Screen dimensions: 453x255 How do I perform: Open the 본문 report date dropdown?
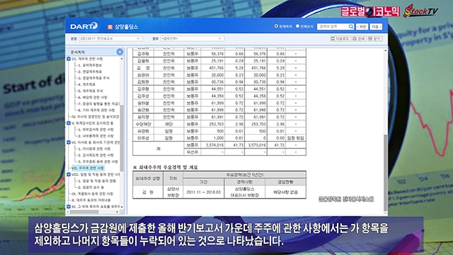[x=111, y=38]
